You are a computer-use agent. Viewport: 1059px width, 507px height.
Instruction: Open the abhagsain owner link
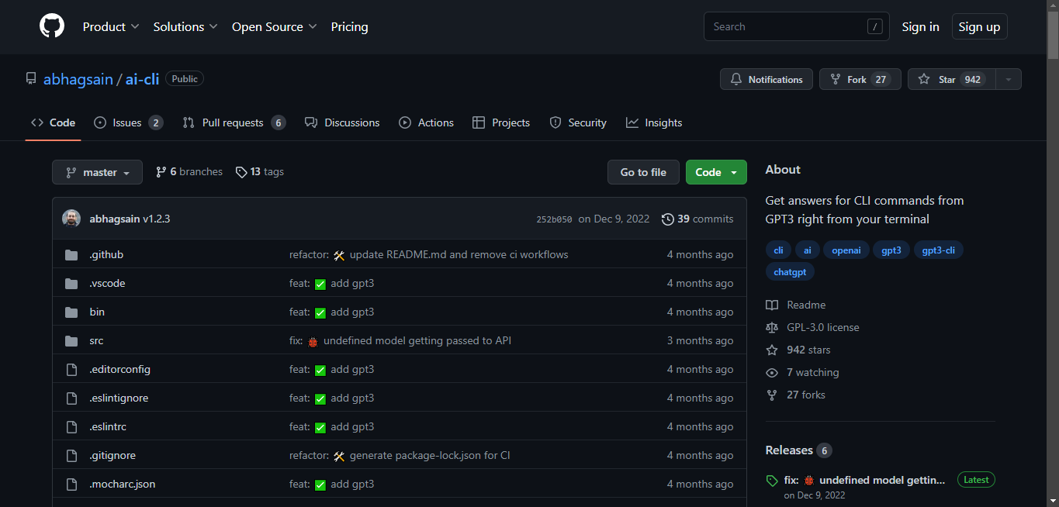78,79
